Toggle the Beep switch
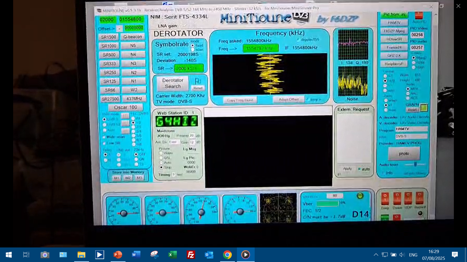Viewport: 467px width, 262px height. (x=385, y=199)
